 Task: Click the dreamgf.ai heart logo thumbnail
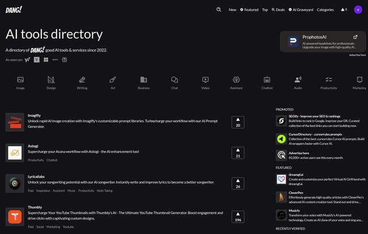(281, 179)
